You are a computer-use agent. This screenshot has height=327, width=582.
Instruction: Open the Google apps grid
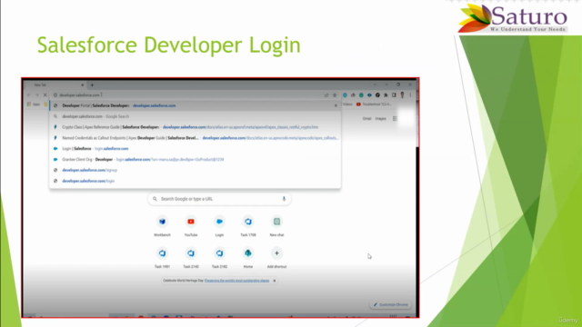tap(395, 119)
